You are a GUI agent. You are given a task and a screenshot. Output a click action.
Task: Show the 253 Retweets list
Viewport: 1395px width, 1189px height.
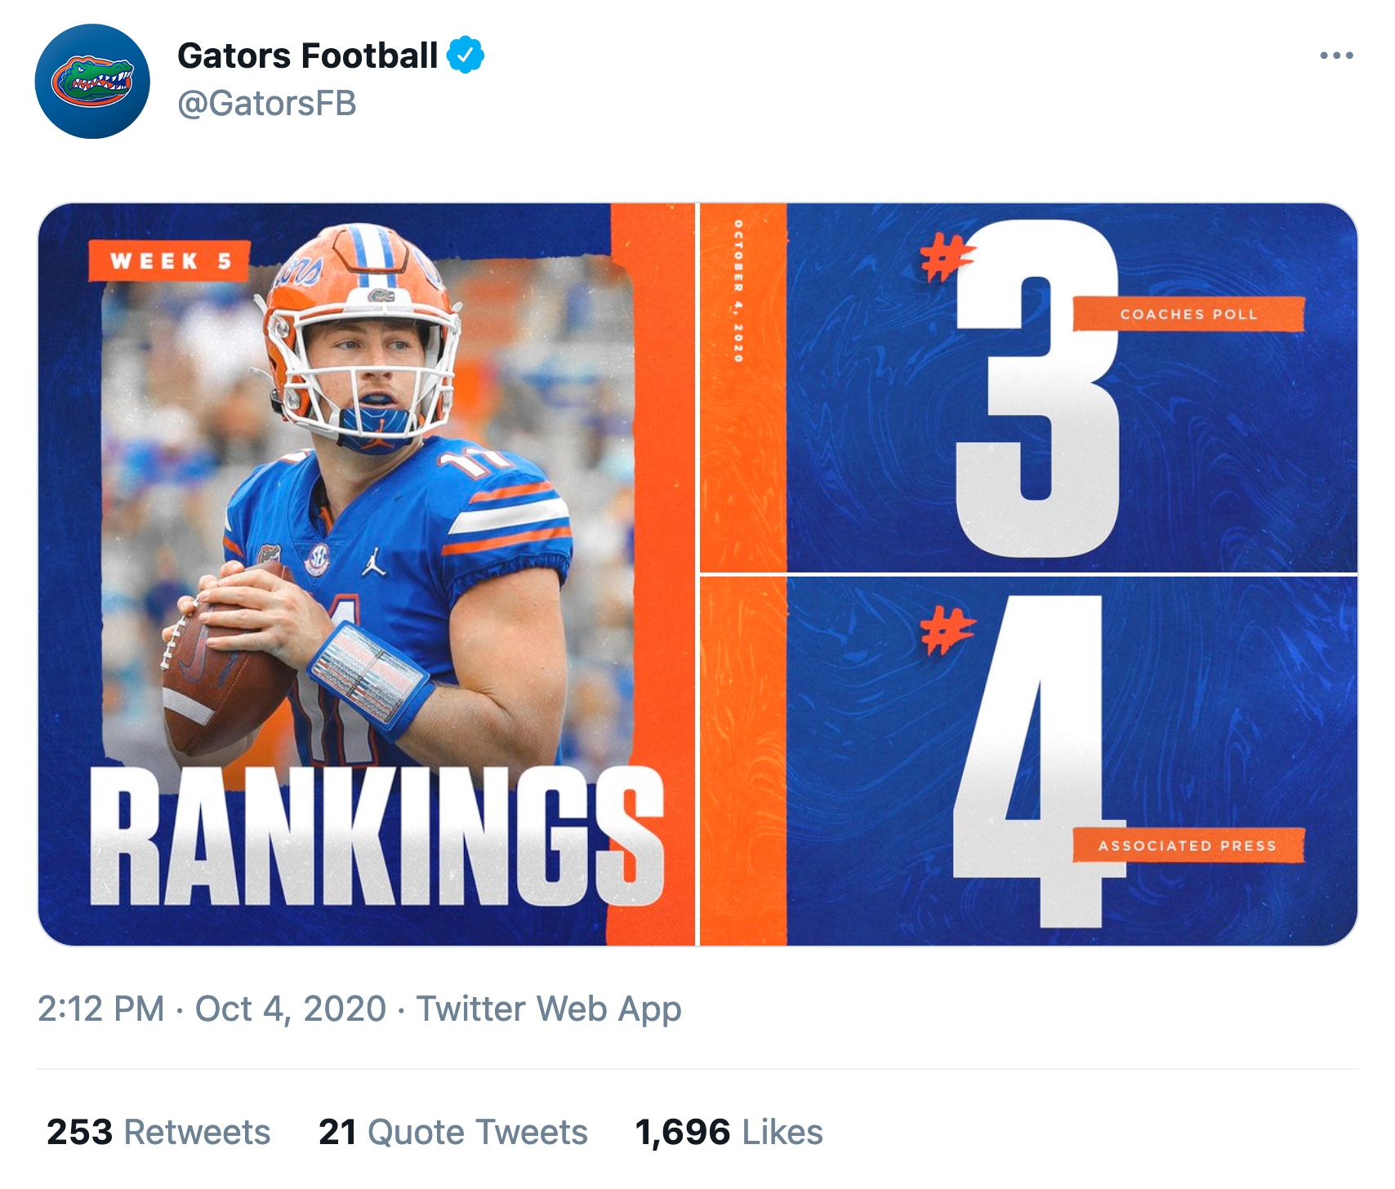[158, 1132]
